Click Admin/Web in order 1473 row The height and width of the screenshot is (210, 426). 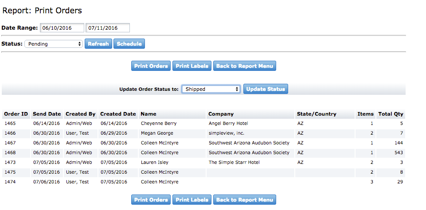(x=79, y=163)
